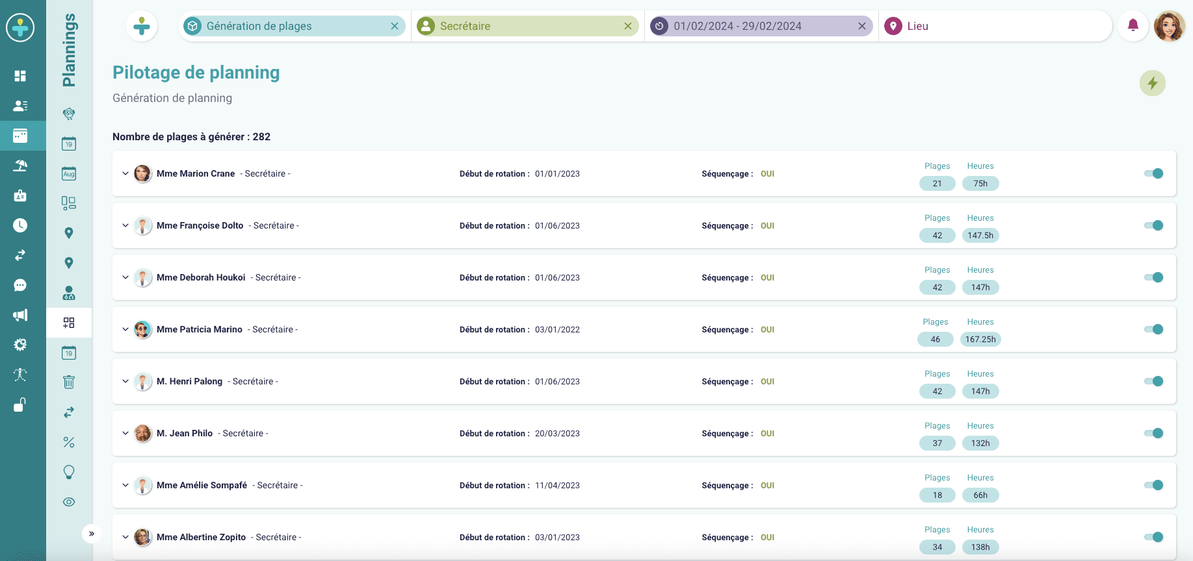Expand Mme Albertine Zopito row
The width and height of the screenshot is (1193, 561).
click(125, 537)
